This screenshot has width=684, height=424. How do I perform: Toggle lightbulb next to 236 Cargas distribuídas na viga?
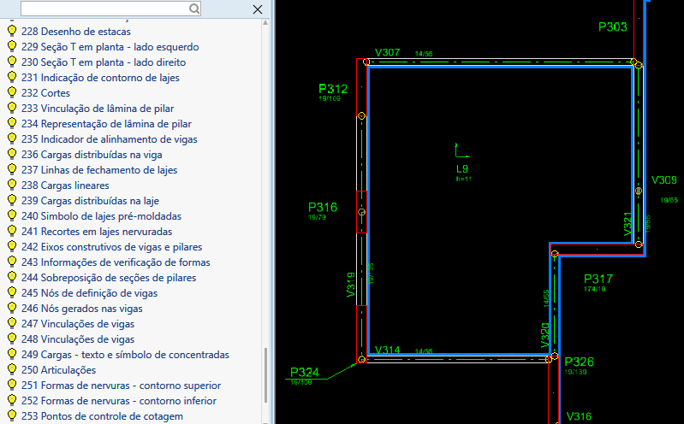(x=12, y=155)
